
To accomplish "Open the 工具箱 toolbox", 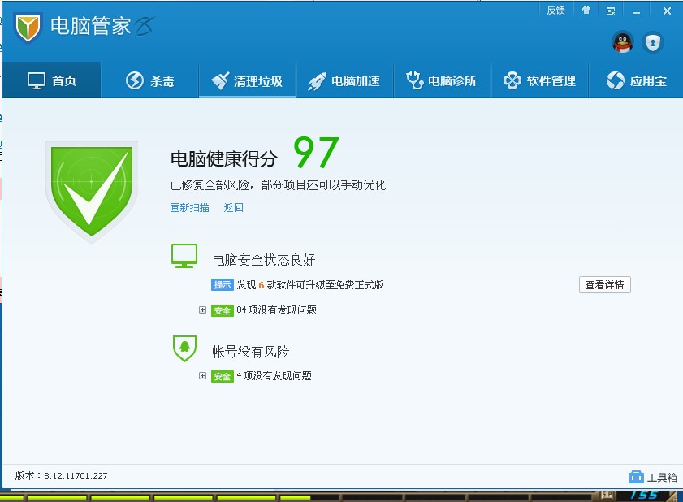I will (653, 477).
